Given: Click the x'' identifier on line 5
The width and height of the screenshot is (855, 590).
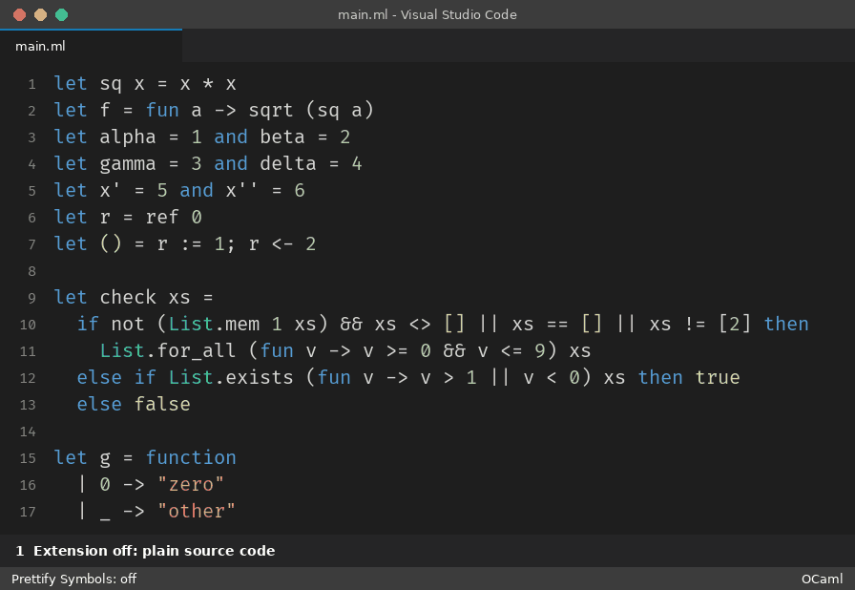Looking at the screenshot, I should (x=242, y=190).
